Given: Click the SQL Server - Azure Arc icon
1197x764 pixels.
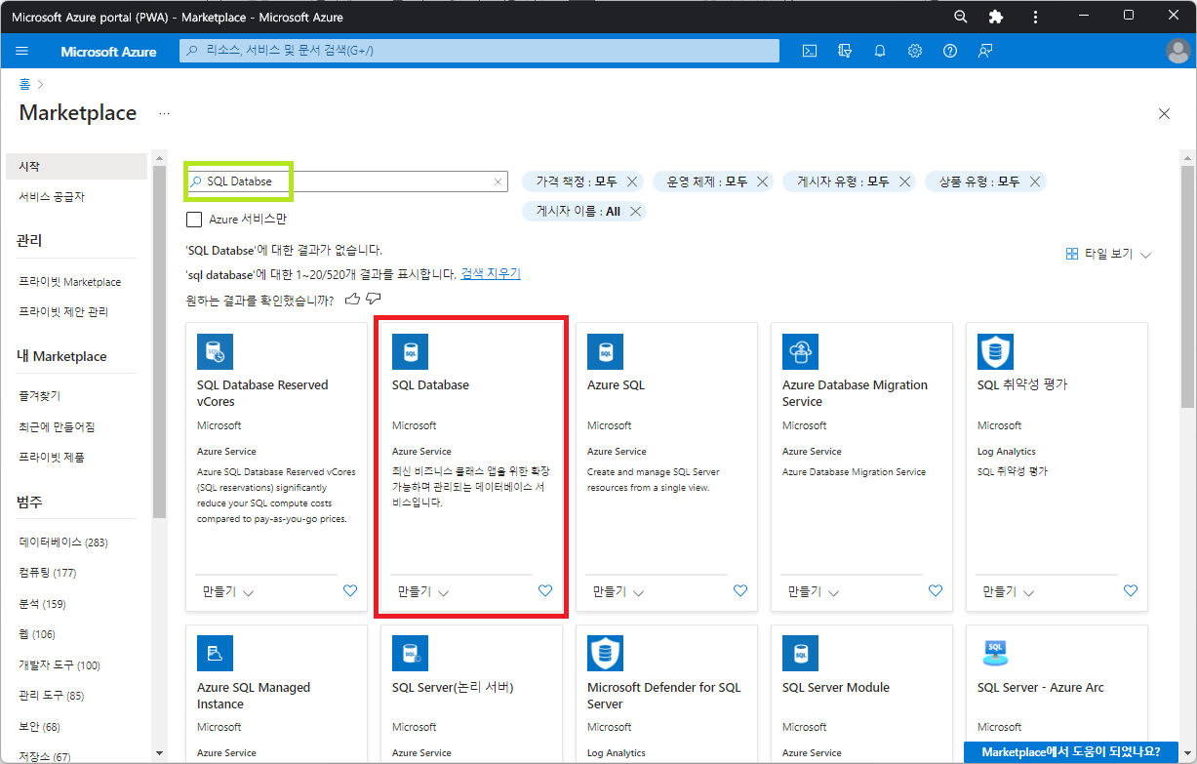Looking at the screenshot, I should 995,654.
